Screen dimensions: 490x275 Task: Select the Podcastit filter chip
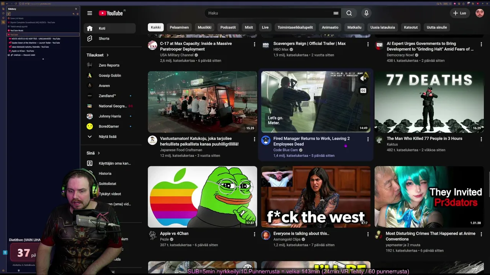[x=228, y=27]
